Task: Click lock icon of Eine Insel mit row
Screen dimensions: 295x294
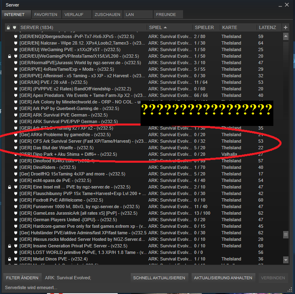Action: coord(9,187)
